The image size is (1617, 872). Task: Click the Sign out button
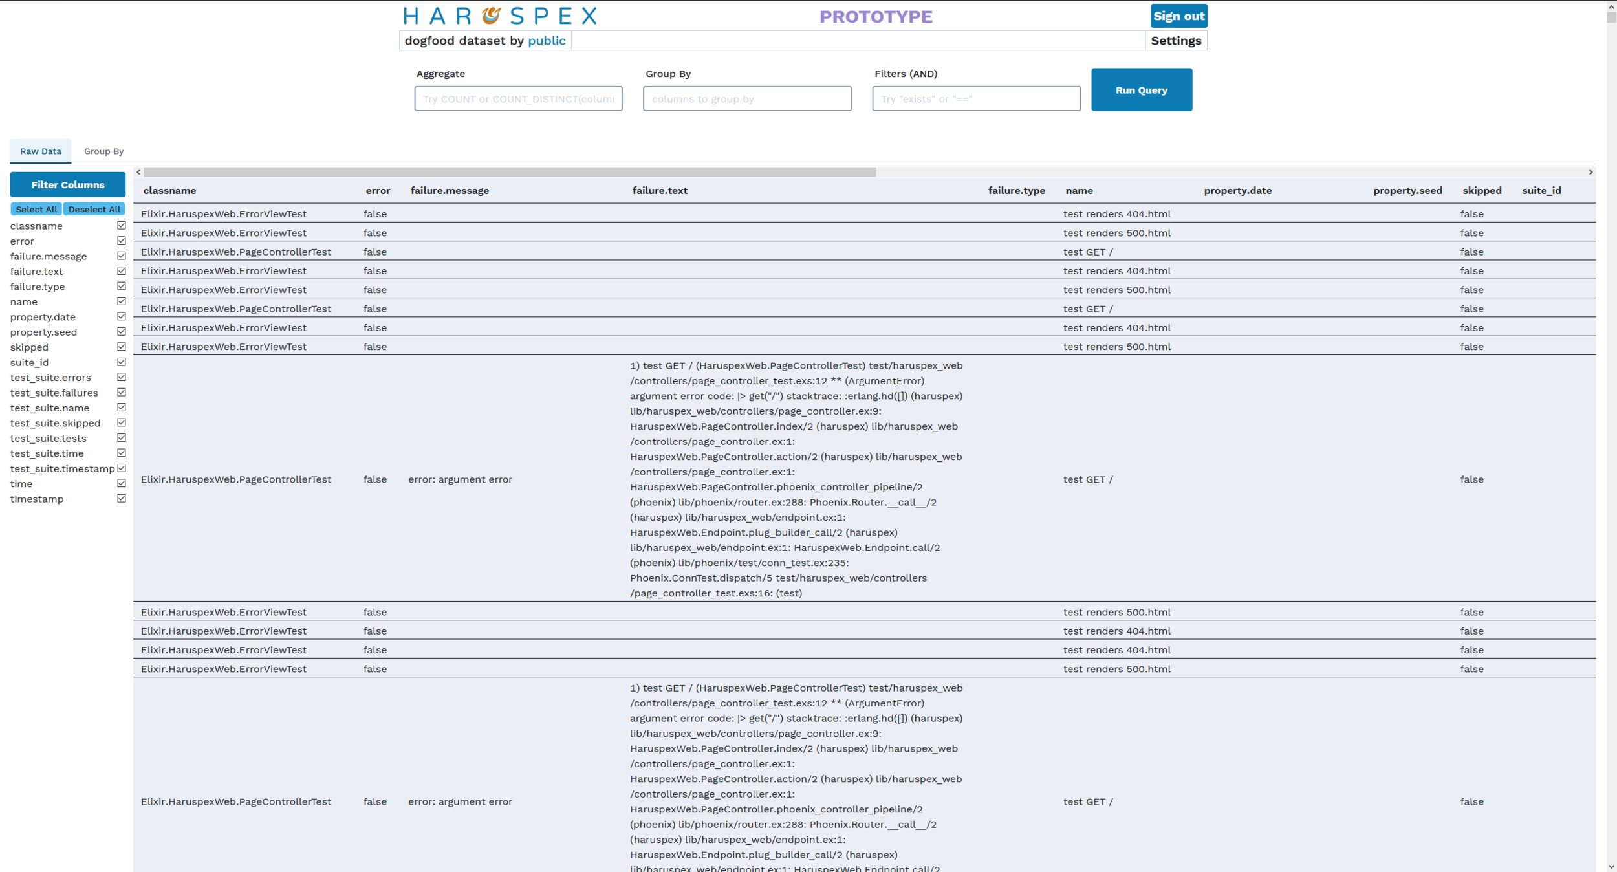coord(1178,16)
